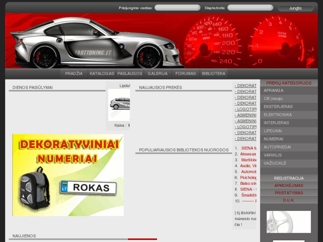Click the PREKIŲ KATEGORIJOS heading
This screenshot has height=242, width=323.
(x=289, y=83)
